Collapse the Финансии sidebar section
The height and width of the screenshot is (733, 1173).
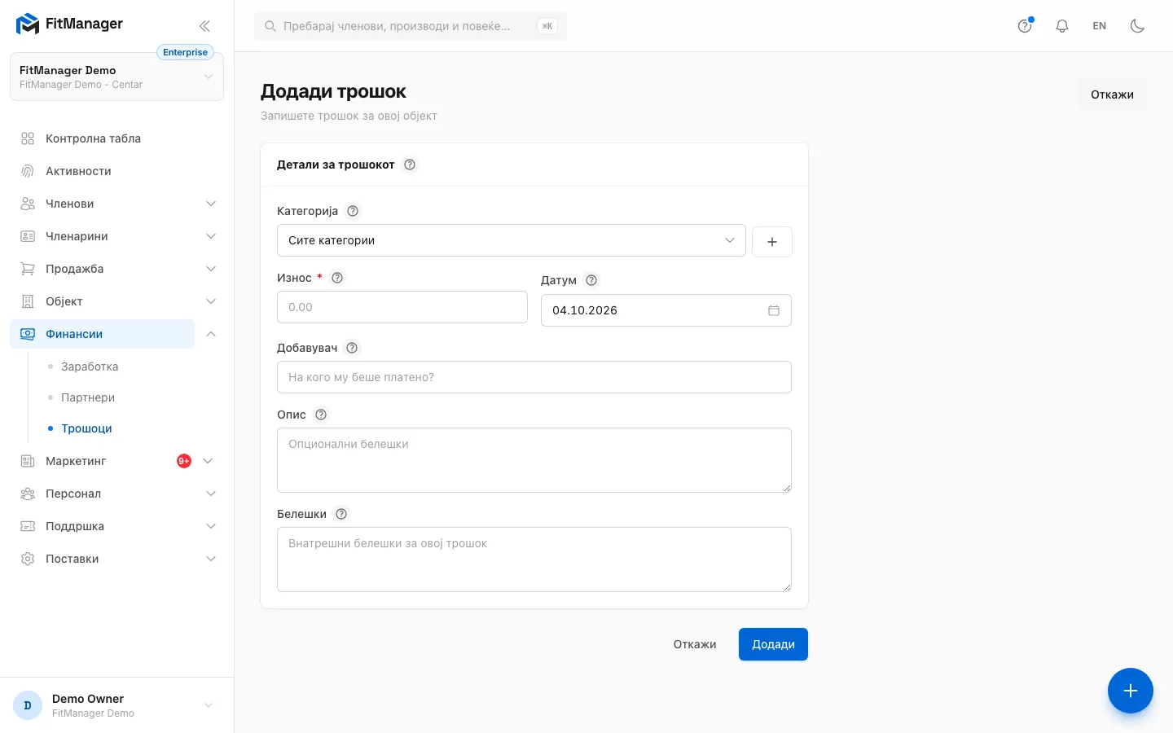click(x=211, y=334)
